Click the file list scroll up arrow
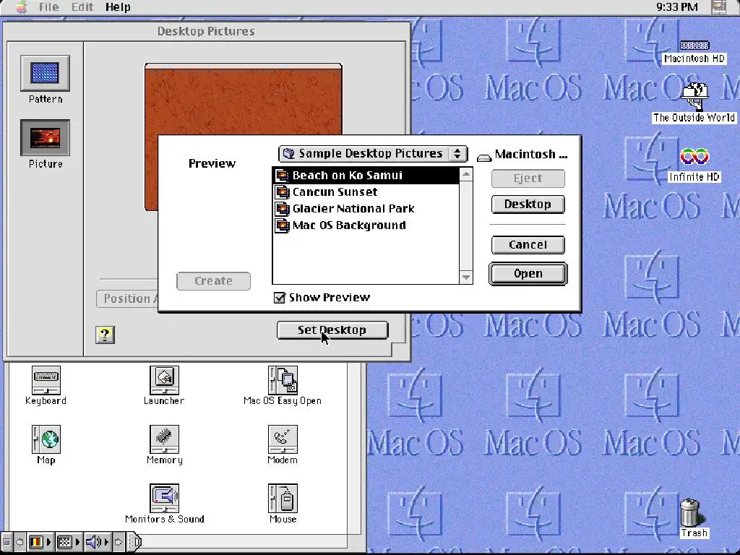 point(466,174)
